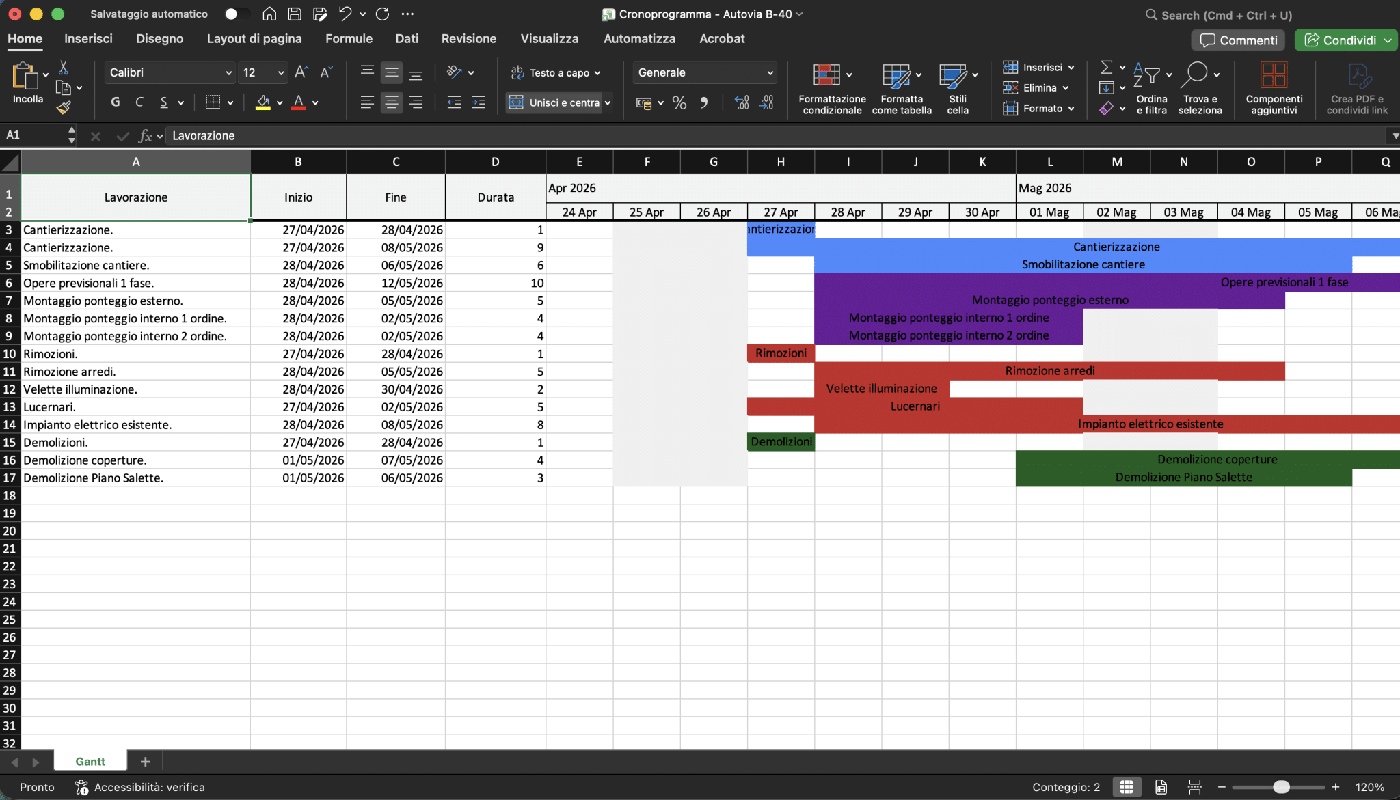Click the Home icon in title bar
The width and height of the screenshot is (1400, 800).
(x=269, y=14)
